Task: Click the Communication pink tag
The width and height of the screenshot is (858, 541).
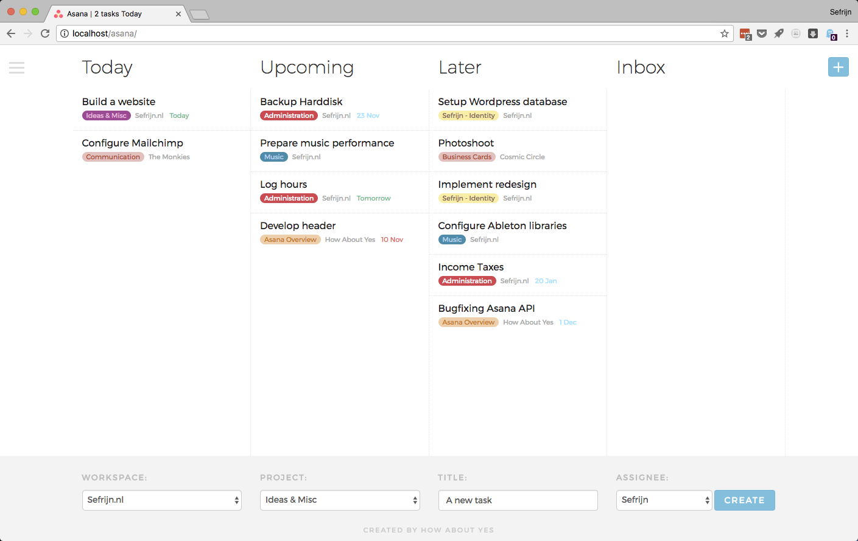Action: [x=113, y=157]
